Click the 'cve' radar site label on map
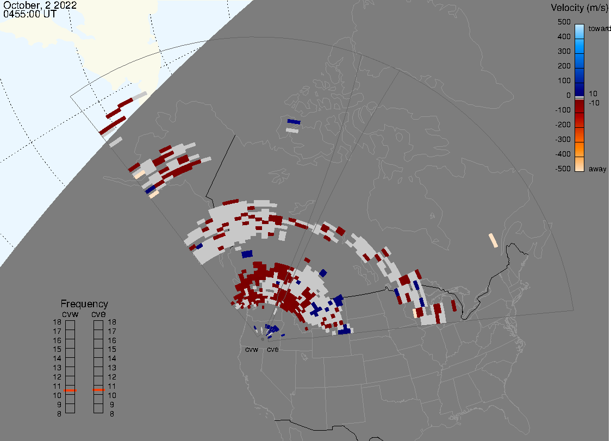 point(273,350)
